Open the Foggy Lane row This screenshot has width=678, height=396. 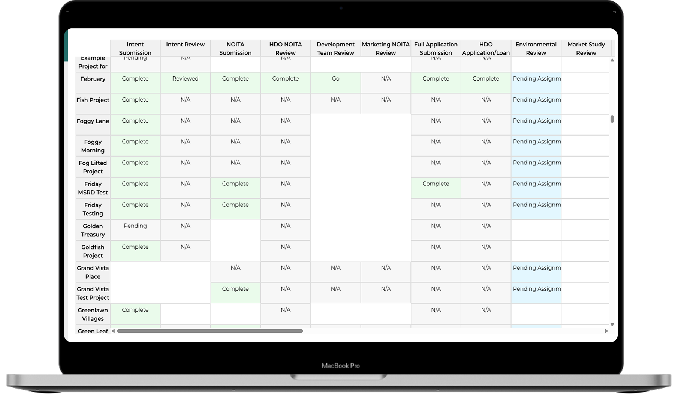(x=93, y=125)
